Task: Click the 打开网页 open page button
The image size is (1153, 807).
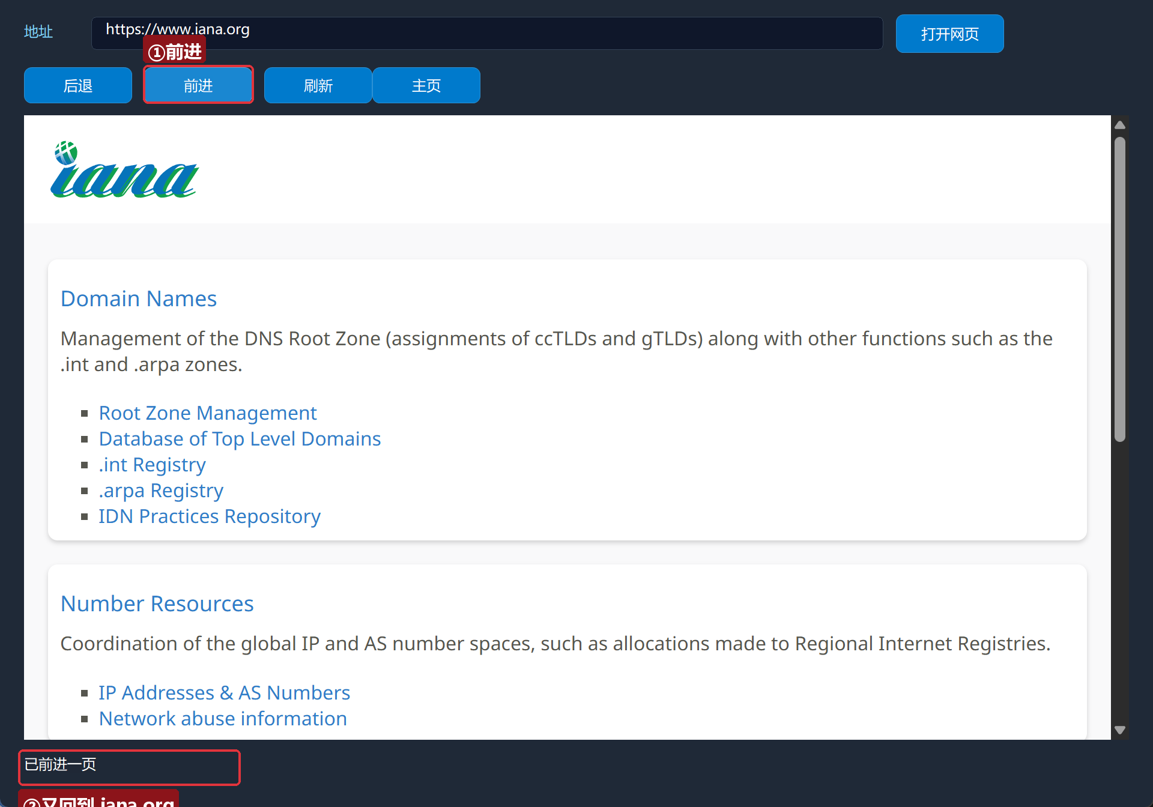Action: click(x=950, y=34)
